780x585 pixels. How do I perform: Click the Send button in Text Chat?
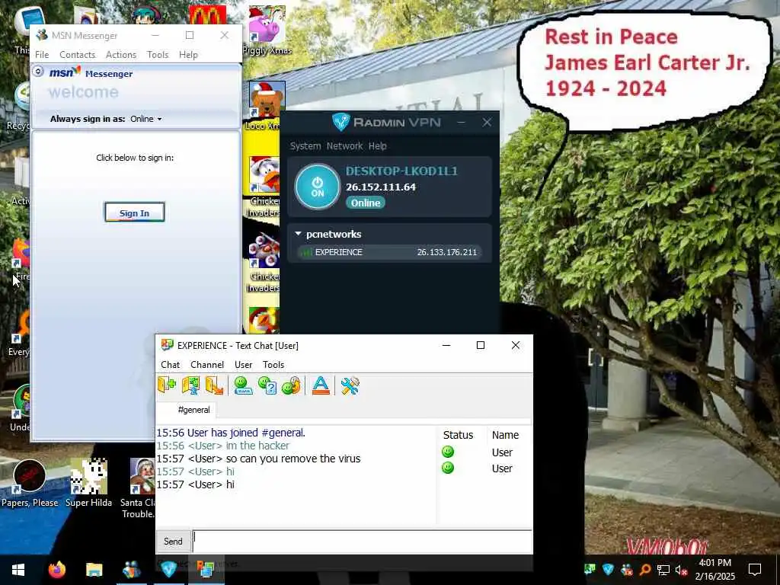(x=173, y=542)
